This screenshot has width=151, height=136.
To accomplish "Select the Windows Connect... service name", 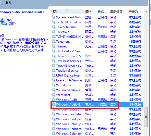I will tap(70, 129).
